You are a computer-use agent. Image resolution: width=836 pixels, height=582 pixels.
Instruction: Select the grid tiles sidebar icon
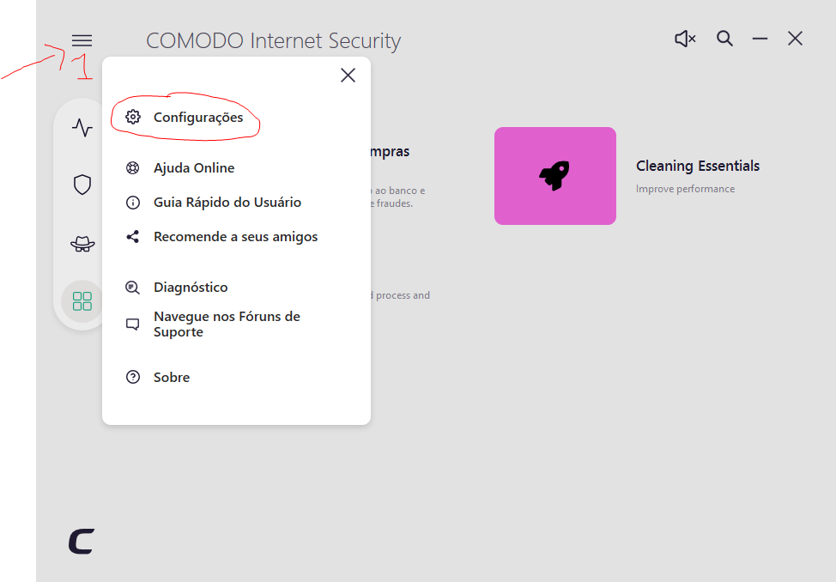coord(82,301)
